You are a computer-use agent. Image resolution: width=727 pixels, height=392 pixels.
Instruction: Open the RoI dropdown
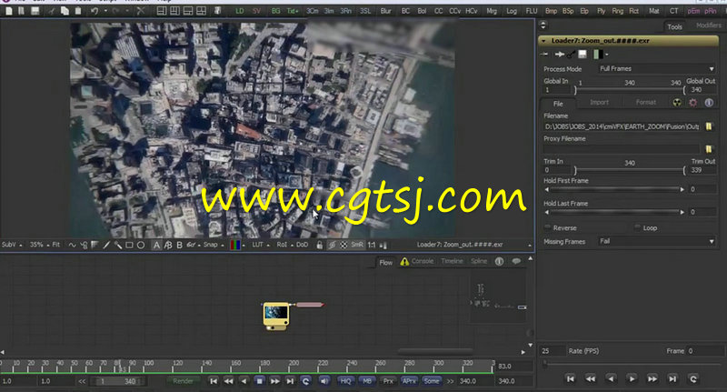point(284,245)
